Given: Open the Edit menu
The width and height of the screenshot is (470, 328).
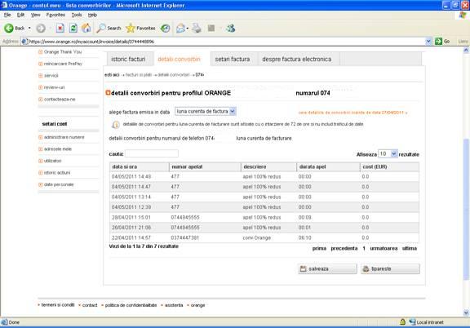Looking at the screenshot, I should 20,15.
